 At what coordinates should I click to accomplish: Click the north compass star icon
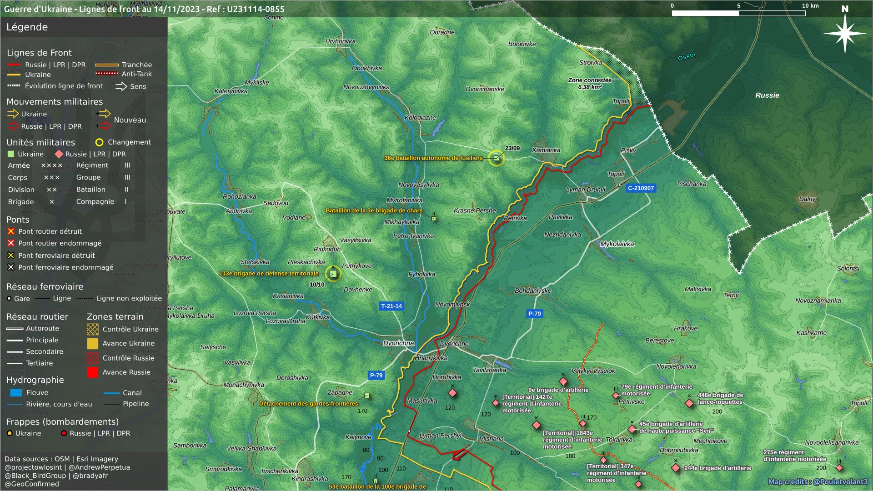click(844, 33)
